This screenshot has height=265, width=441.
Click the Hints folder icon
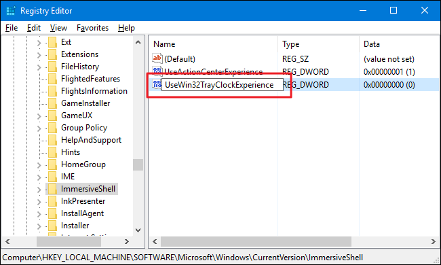point(53,152)
